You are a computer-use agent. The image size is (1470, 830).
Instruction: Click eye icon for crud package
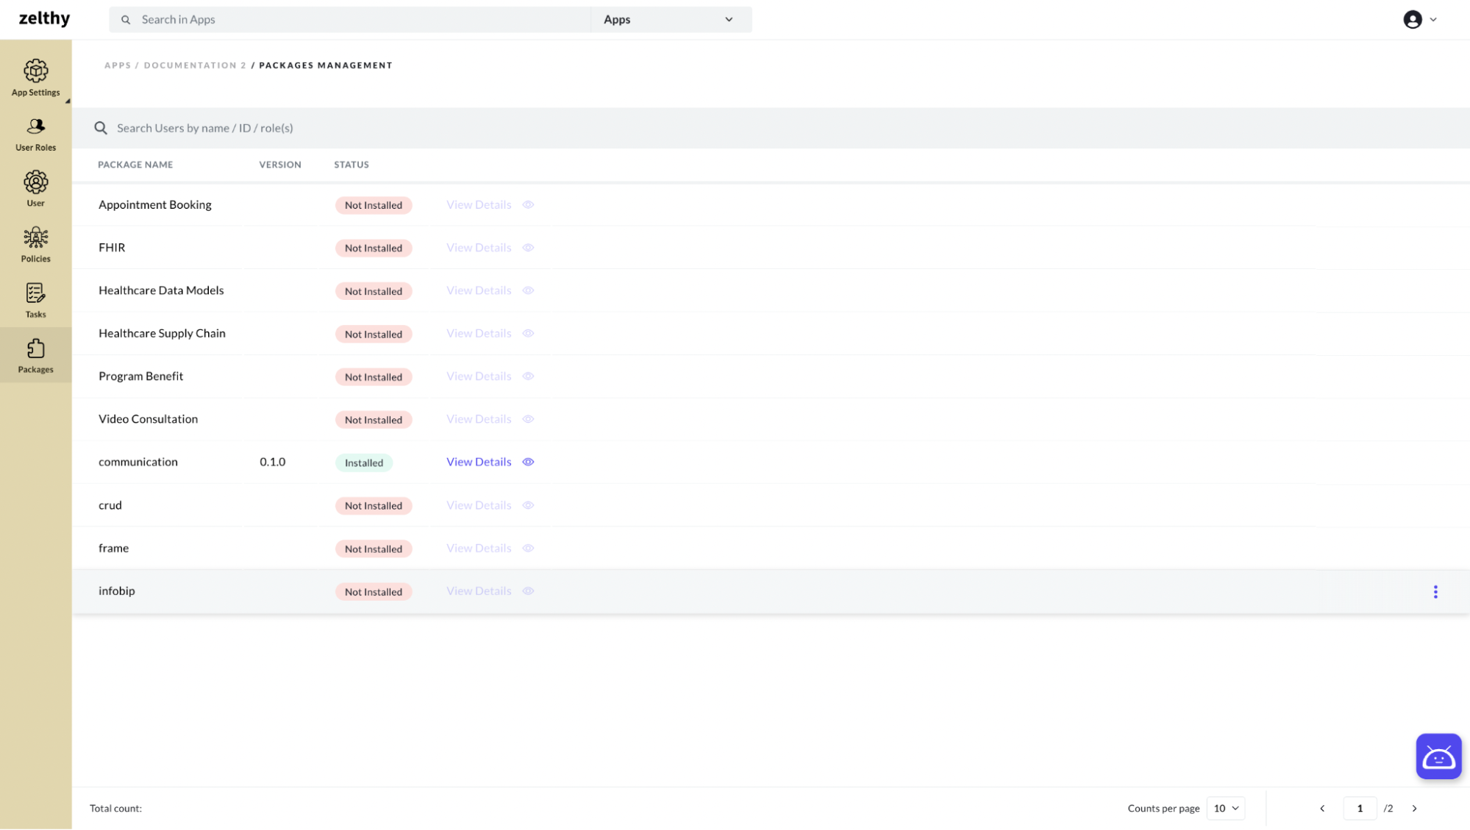click(528, 505)
